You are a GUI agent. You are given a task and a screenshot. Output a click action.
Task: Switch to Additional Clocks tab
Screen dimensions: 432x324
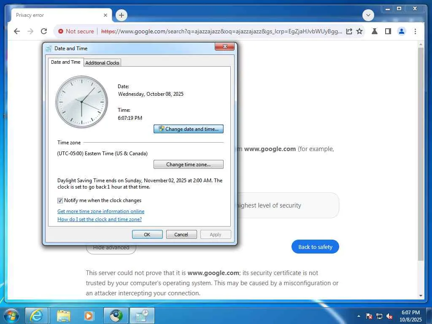tap(102, 63)
